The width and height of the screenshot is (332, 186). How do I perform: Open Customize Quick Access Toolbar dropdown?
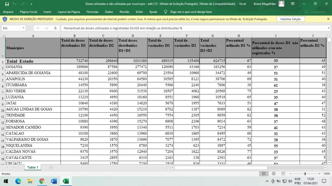click(x=31, y=4)
